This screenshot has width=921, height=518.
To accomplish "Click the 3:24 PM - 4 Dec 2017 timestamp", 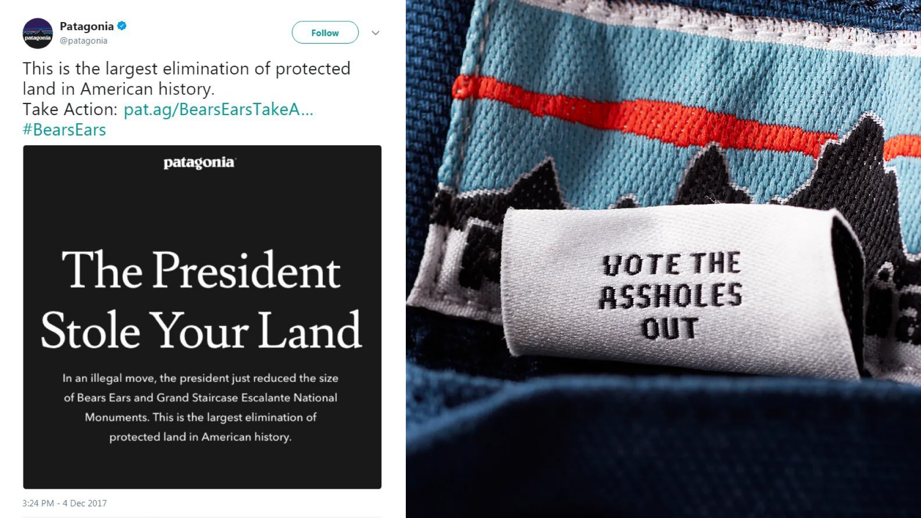I will click(x=64, y=503).
